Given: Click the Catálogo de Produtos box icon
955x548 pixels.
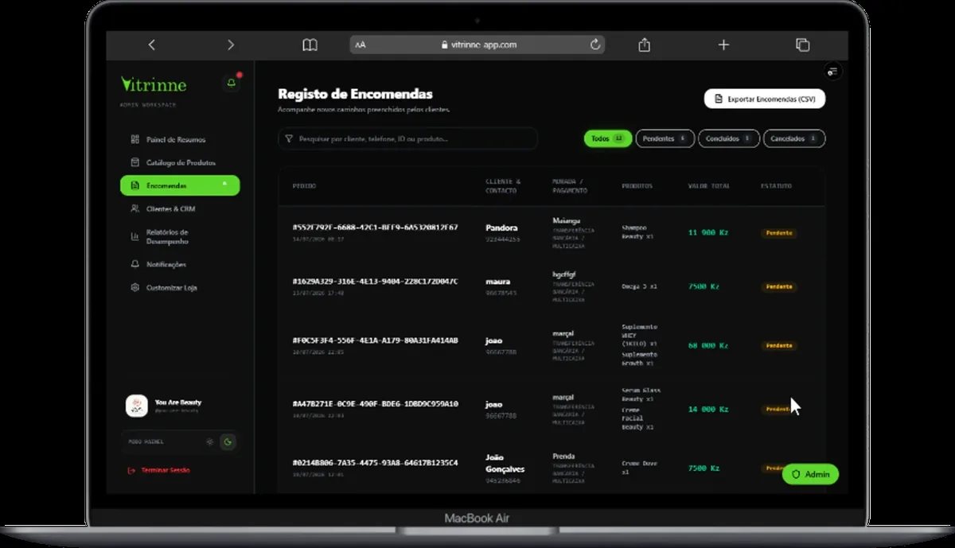Looking at the screenshot, I should coord(134,162).
